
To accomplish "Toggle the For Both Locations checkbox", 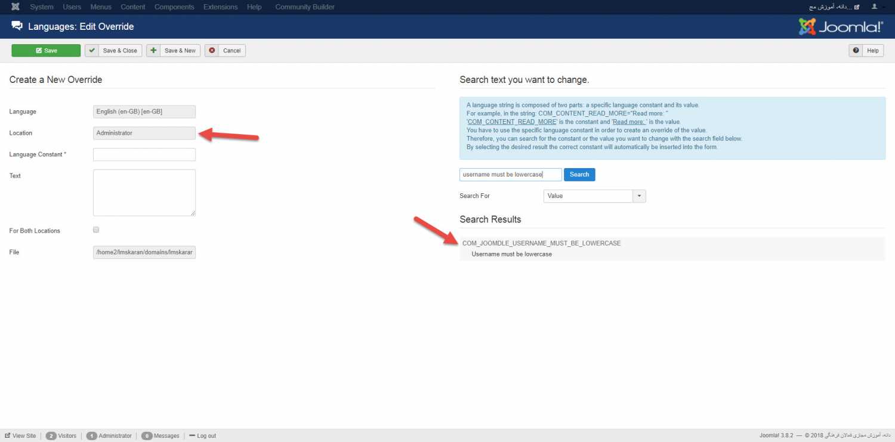I will pyautogui.click(x=96, y=230).
